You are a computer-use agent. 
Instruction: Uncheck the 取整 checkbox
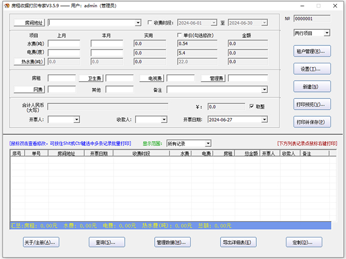point(251,107)
